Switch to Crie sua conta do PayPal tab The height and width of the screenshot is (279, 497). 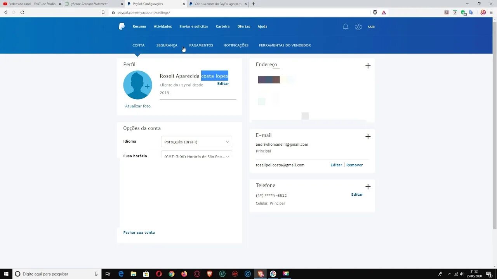[218, 4]
